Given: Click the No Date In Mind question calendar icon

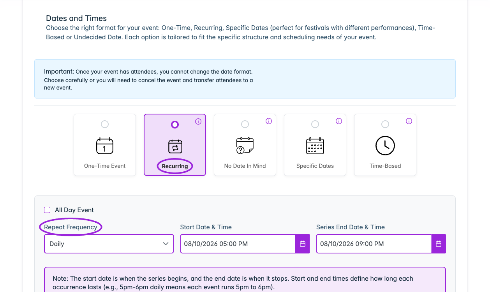Looking at the screenshot, I should pos(245,146).
